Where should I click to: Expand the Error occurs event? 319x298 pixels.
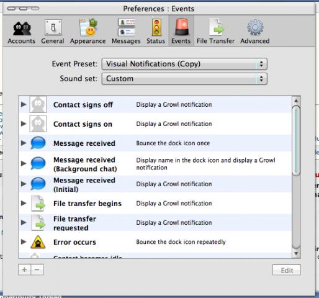(24, 242)
